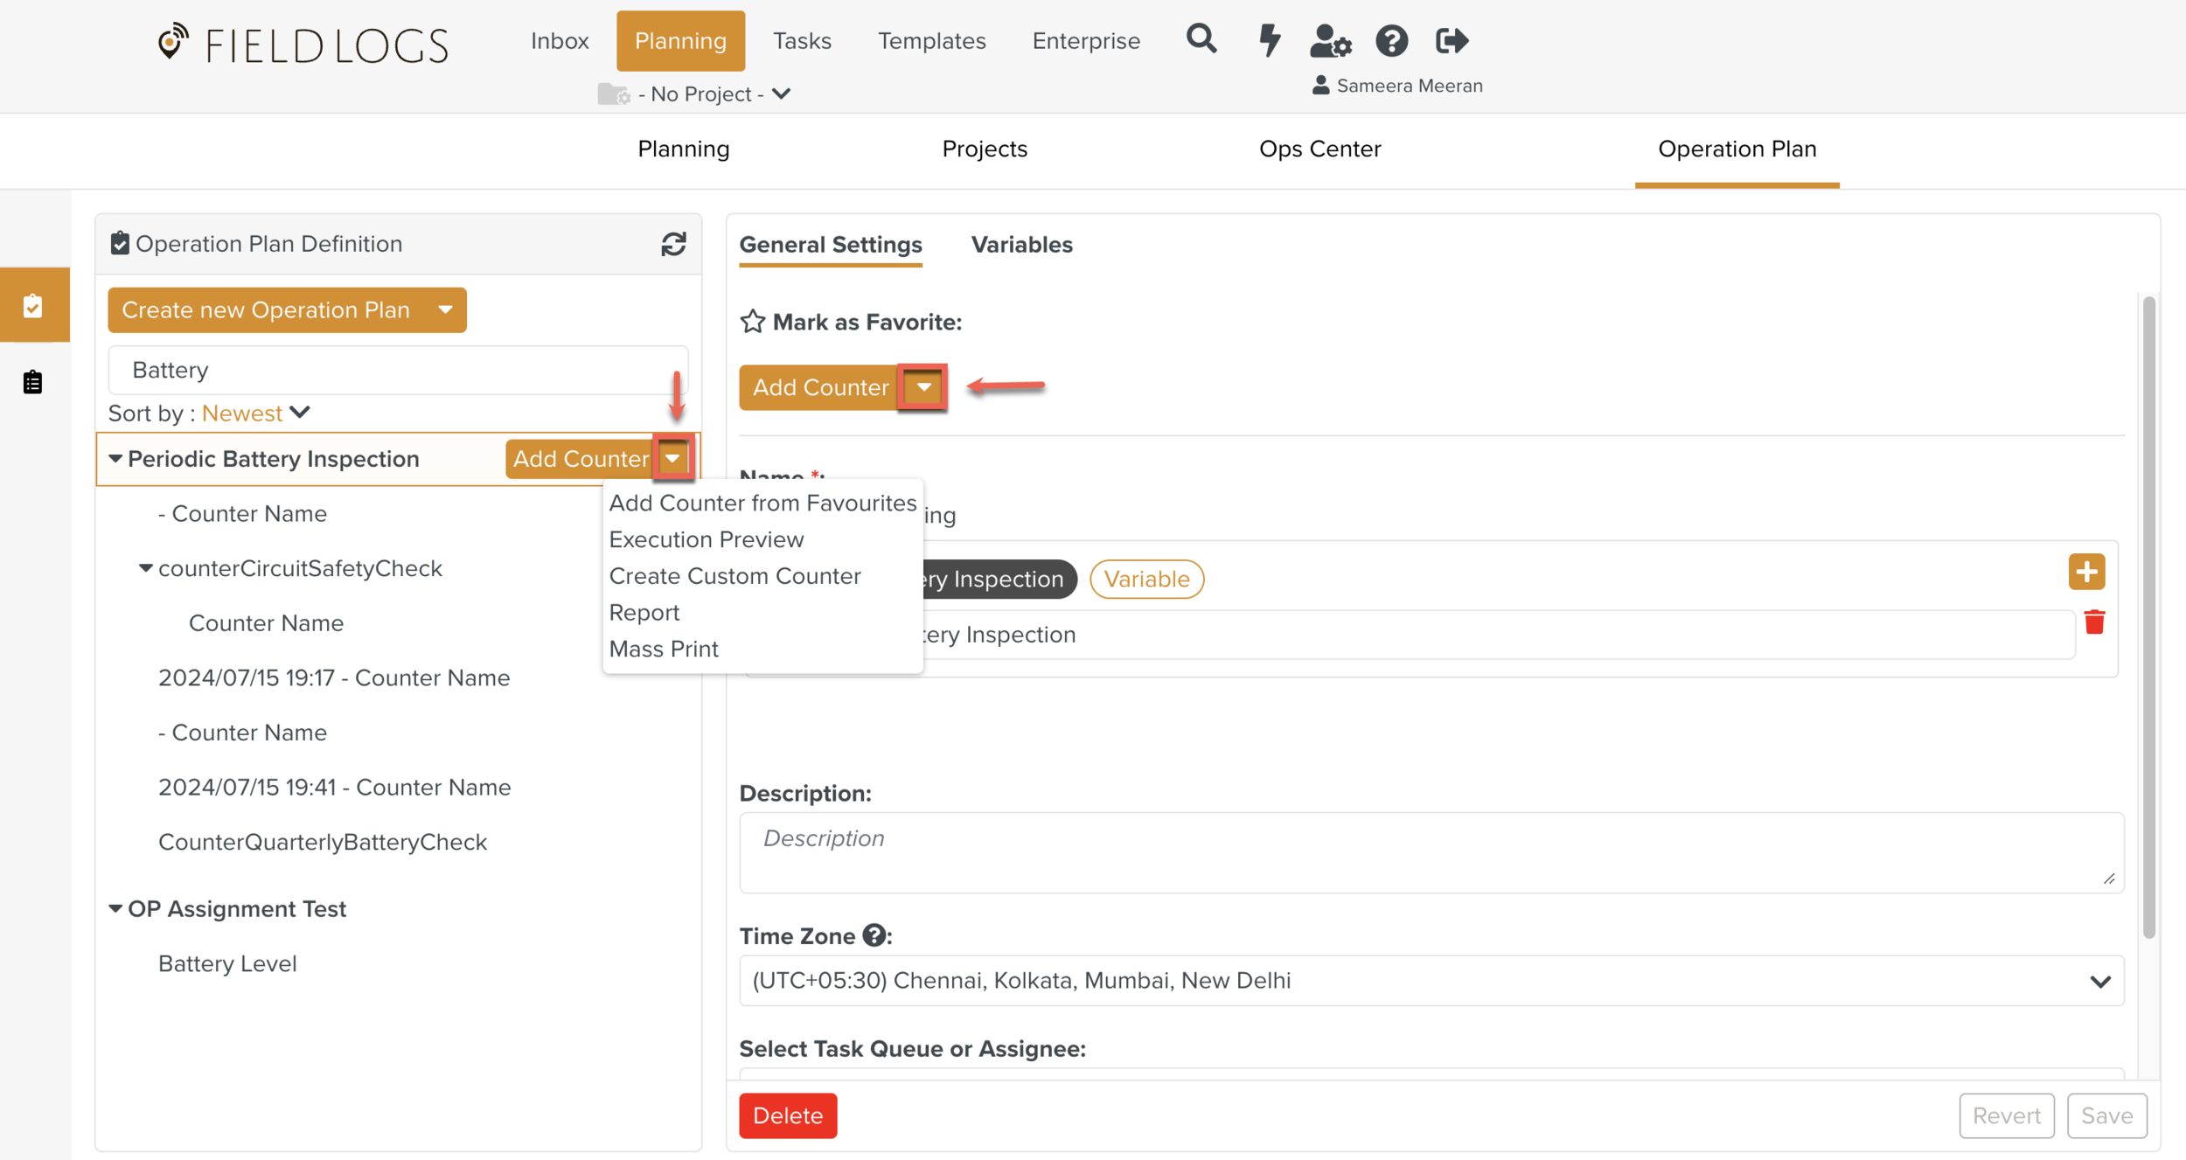Choose Create Custom Counter from menu
This screenshot has height=1160, width=2186.
click(734, 576)
